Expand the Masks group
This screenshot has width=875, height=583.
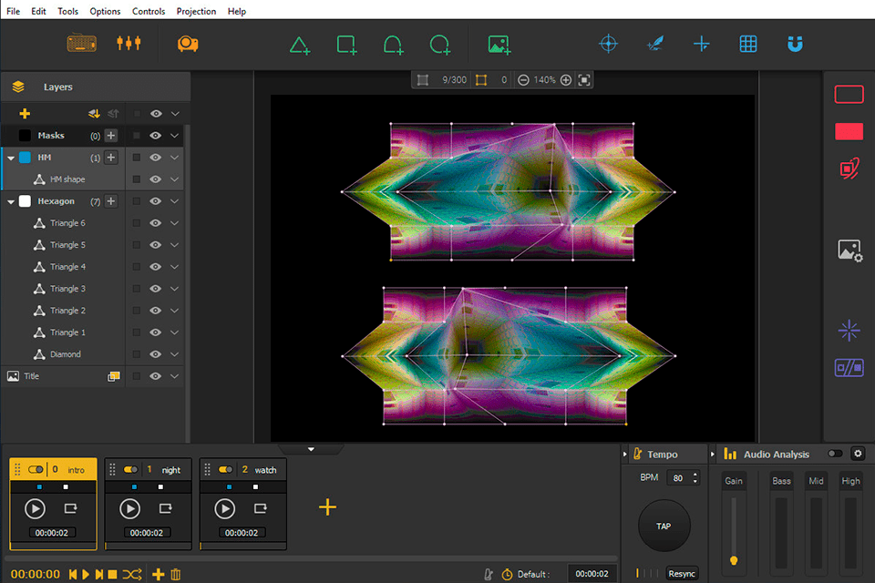click(9, 135)
